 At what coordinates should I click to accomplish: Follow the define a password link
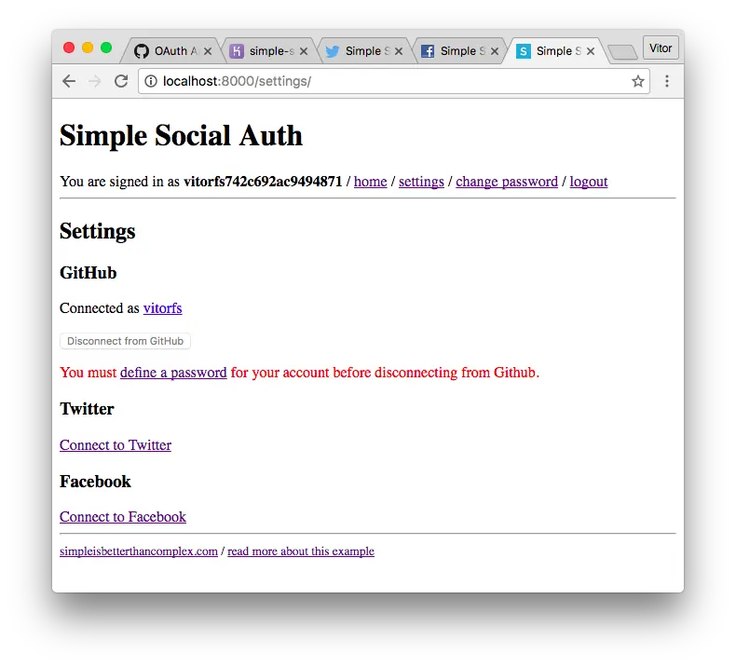173,373
